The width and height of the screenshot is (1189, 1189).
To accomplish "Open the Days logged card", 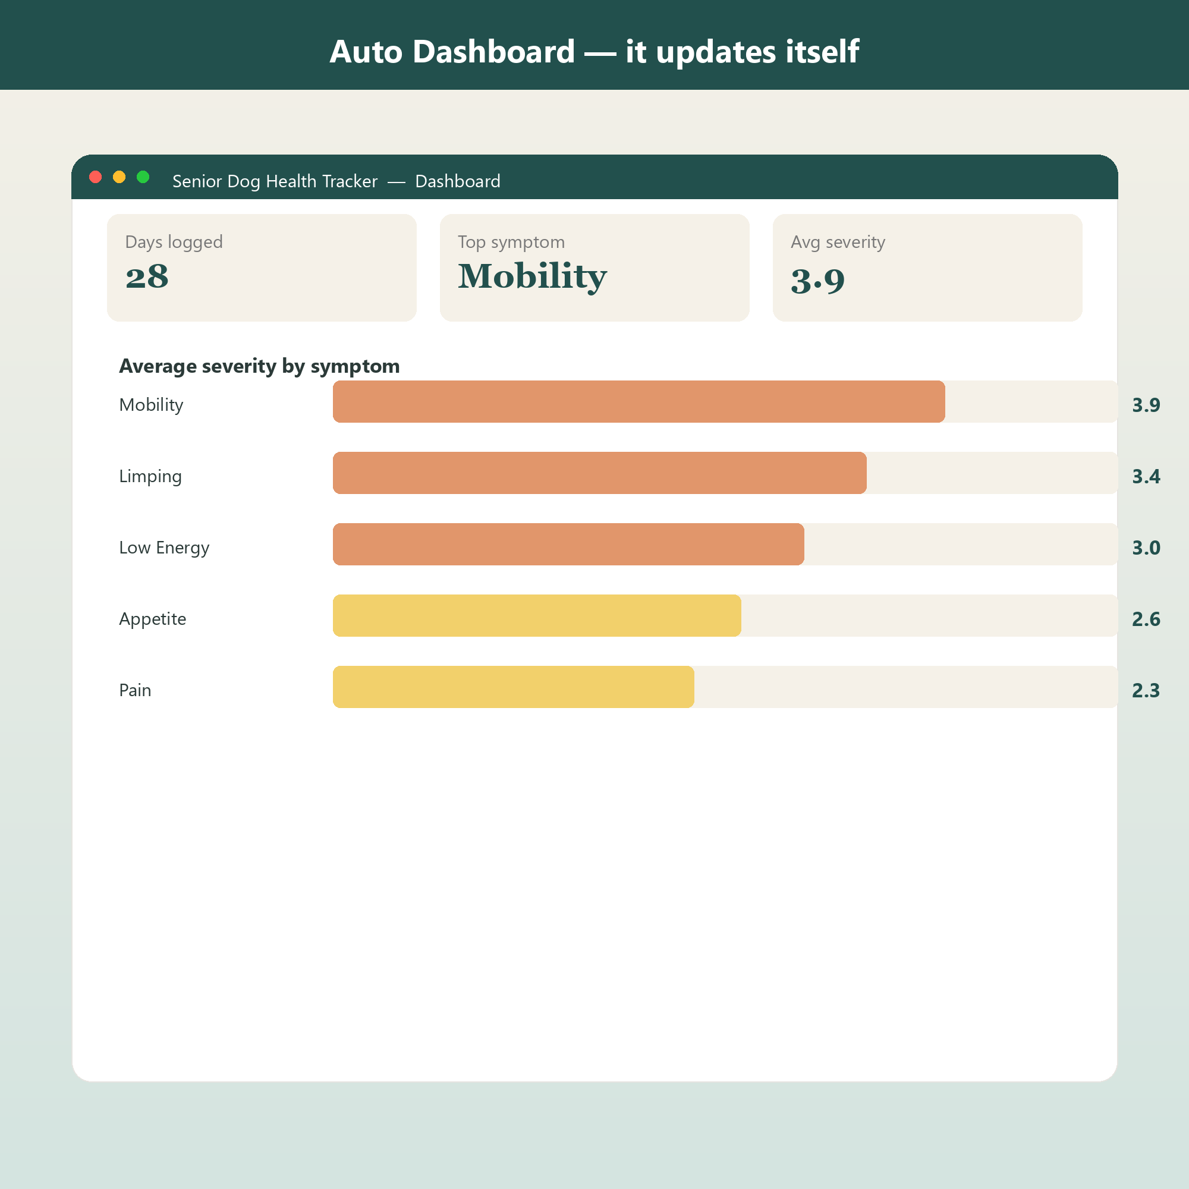I will tap(262, 268).
